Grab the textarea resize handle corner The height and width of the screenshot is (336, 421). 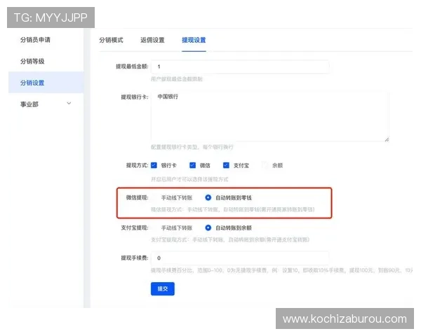point(387,139)
